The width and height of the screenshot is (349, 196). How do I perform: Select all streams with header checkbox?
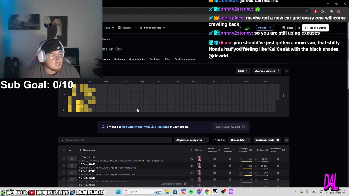click(x=64, y=150)
